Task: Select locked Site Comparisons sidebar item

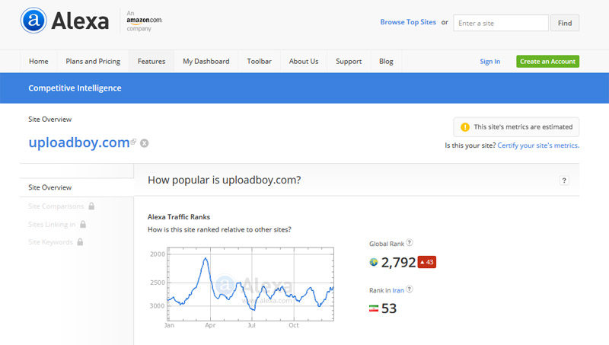Action: tap(56, 206)
